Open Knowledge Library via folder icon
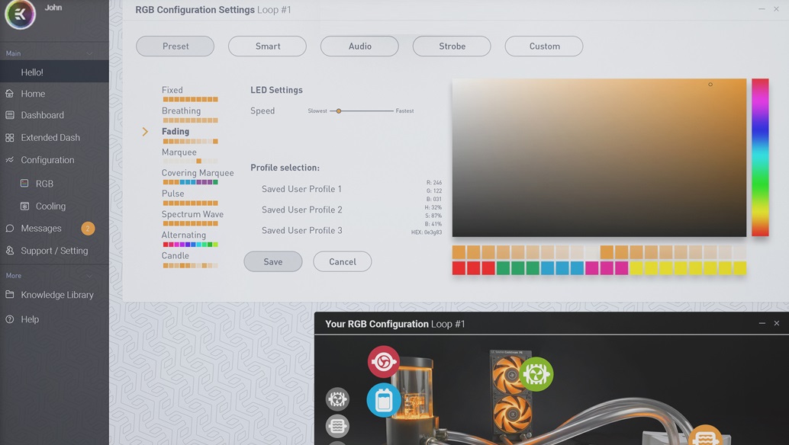Image resolution: width=789 pixels, height=445 pixels. pyautogui.click(x=10, y=294)
